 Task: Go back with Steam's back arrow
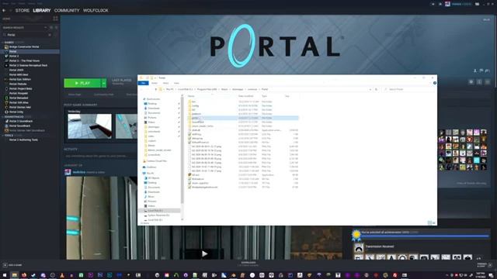click(4, 10)
